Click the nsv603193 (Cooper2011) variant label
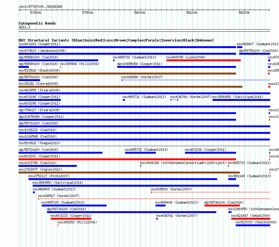 (x=39, y=44)
